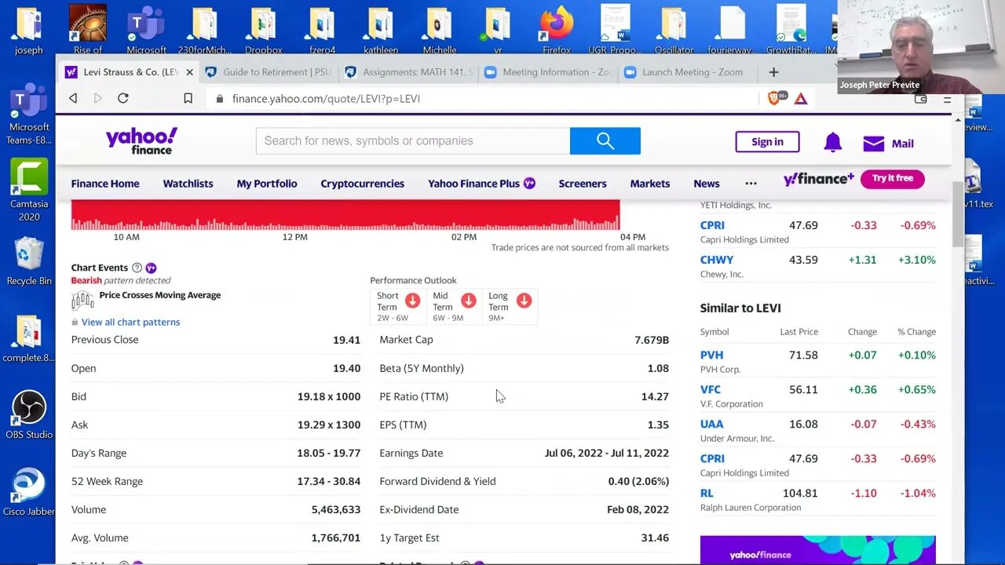Click the Forward Dividend & Yield label

pos(437,481)
